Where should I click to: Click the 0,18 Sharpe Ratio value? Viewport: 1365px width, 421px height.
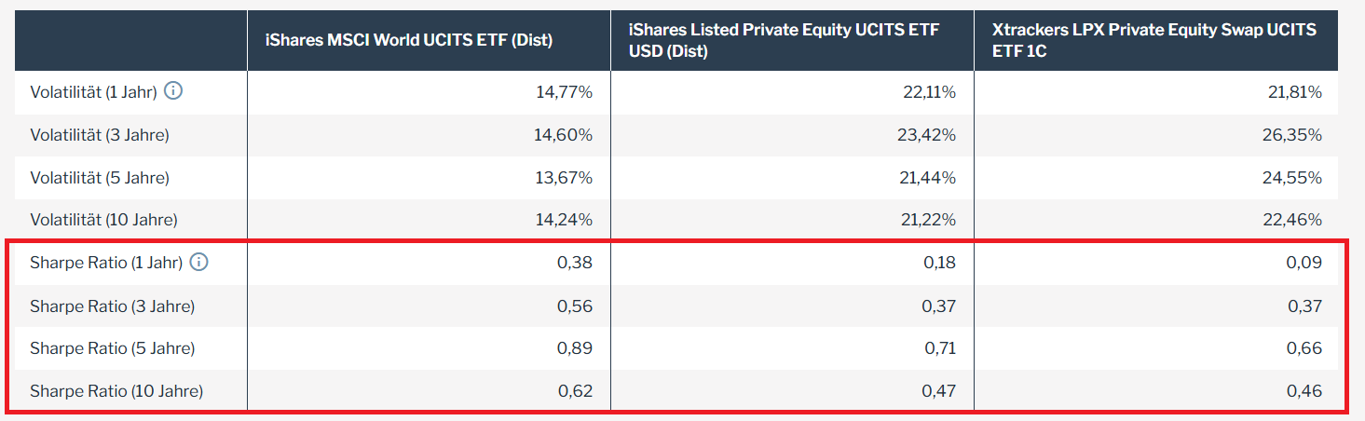click(x=938, y=263)
